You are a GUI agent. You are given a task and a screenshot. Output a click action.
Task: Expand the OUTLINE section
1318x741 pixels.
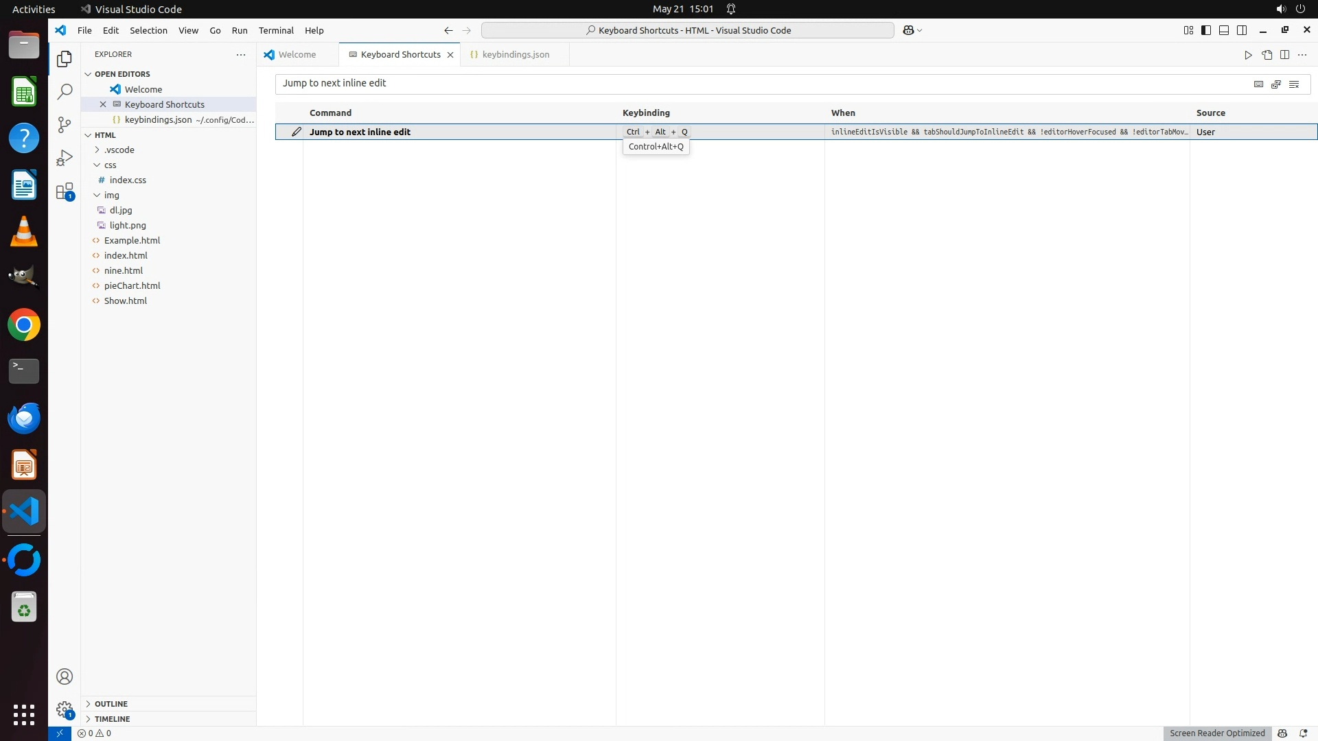coord(111,704)
